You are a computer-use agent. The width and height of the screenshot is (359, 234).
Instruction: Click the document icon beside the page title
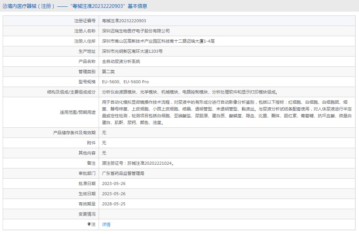coord(5,6)
